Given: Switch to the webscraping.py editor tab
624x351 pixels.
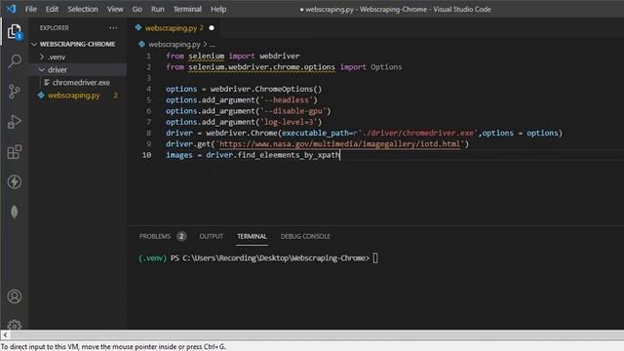Looking at the screenshot, I should point(174,28).
